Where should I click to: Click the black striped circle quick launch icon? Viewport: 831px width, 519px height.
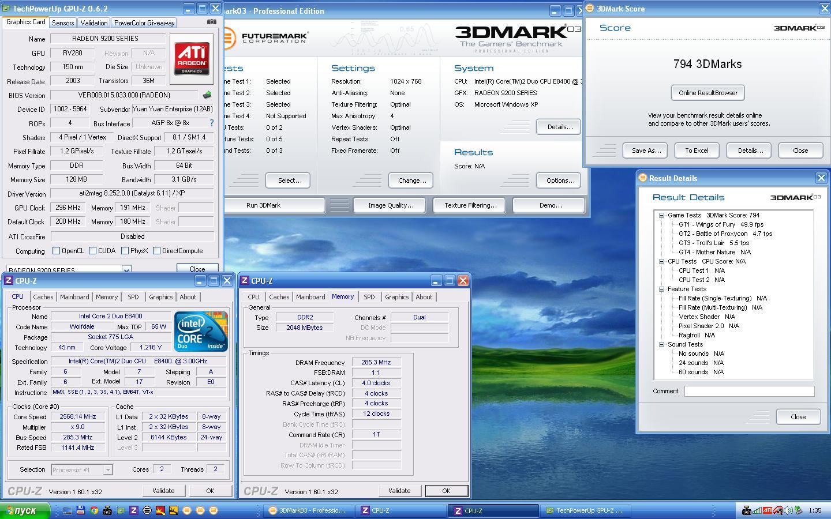[147, 510]
